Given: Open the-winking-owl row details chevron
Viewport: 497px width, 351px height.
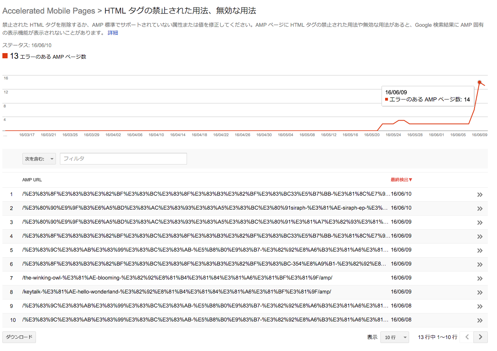Looking at the screenshot, I should tap(480, 278).
